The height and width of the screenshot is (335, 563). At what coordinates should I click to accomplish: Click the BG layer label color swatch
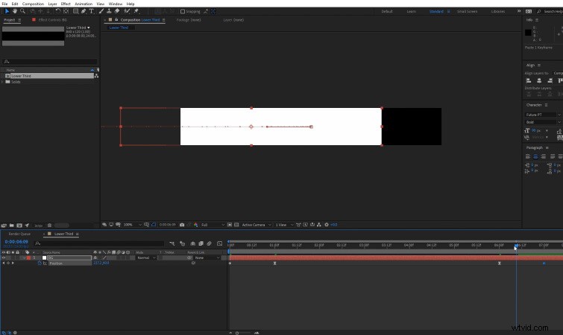click(29, 258)
